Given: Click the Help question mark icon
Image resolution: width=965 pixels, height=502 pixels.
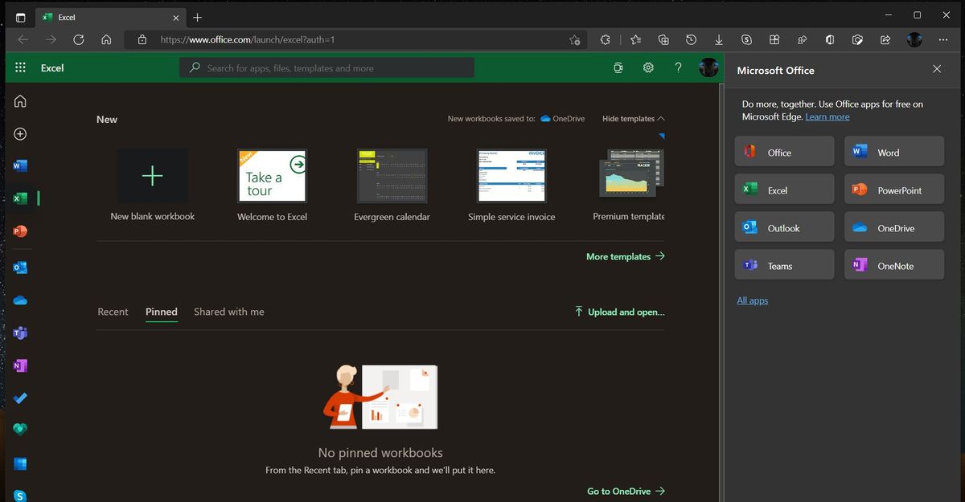Looking at the screenshot, I should coord(678,67).
